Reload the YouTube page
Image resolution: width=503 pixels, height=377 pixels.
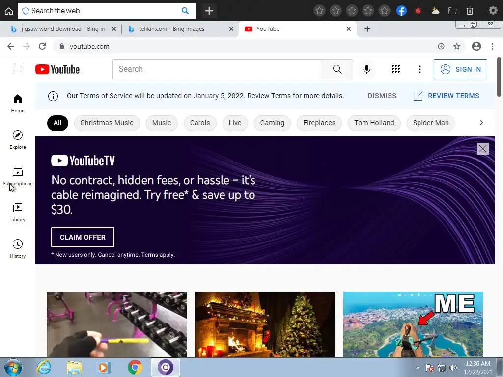click(42, 46)
